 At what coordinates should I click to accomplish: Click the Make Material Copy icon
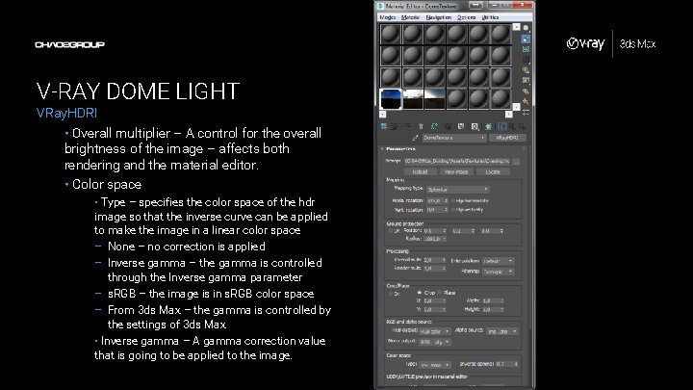coord(434,127)
